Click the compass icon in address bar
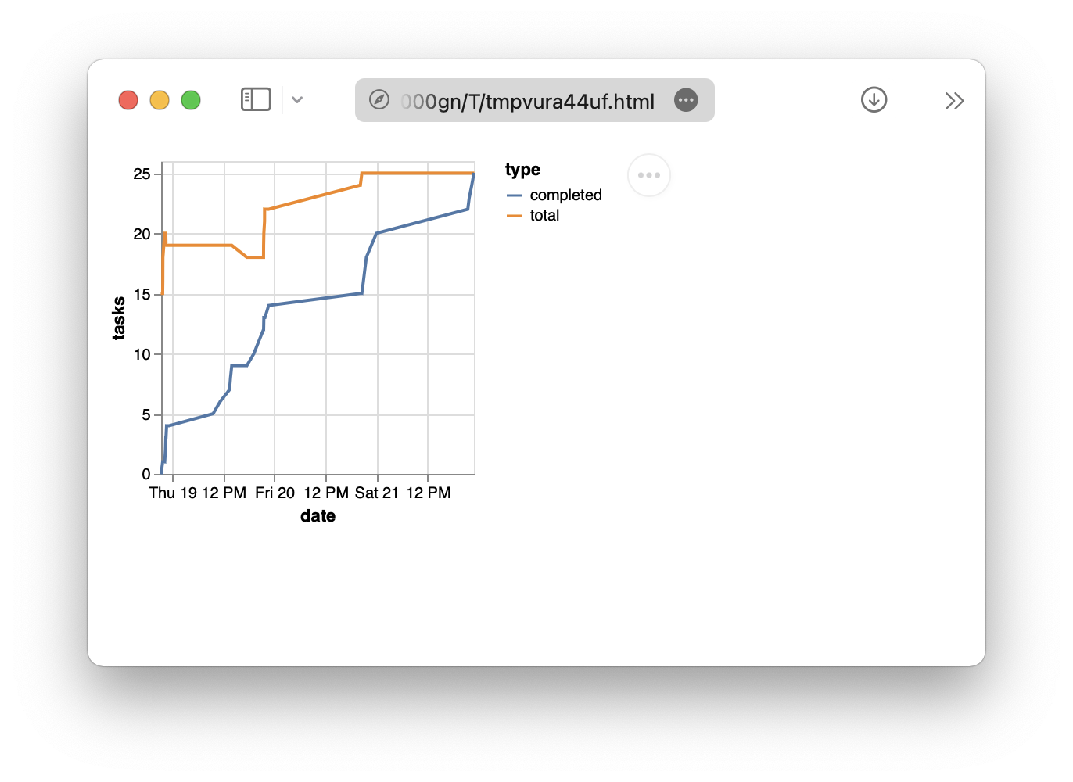Image resolution: width=1073 pixels, height=782 pixels. point(379,100)
